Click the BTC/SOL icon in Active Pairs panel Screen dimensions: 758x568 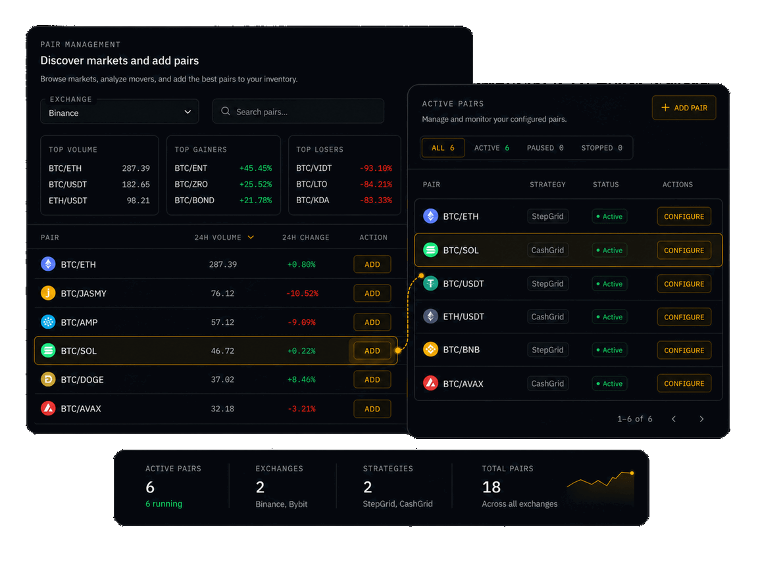click(x=430, y=250)
